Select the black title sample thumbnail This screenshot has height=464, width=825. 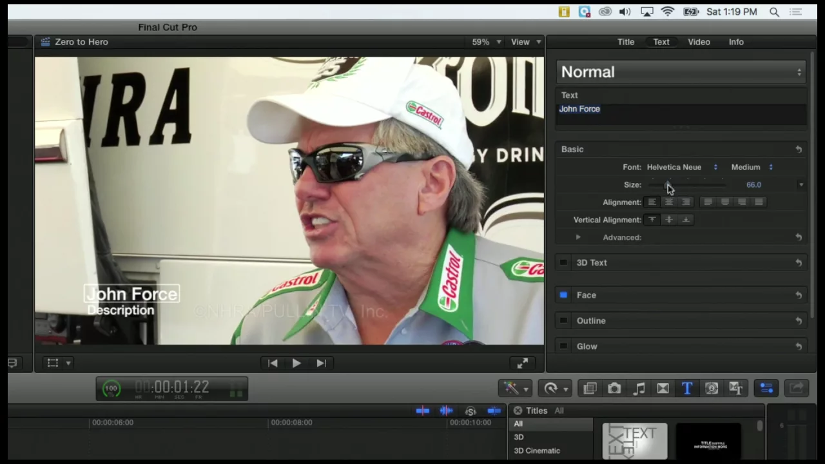709,441
